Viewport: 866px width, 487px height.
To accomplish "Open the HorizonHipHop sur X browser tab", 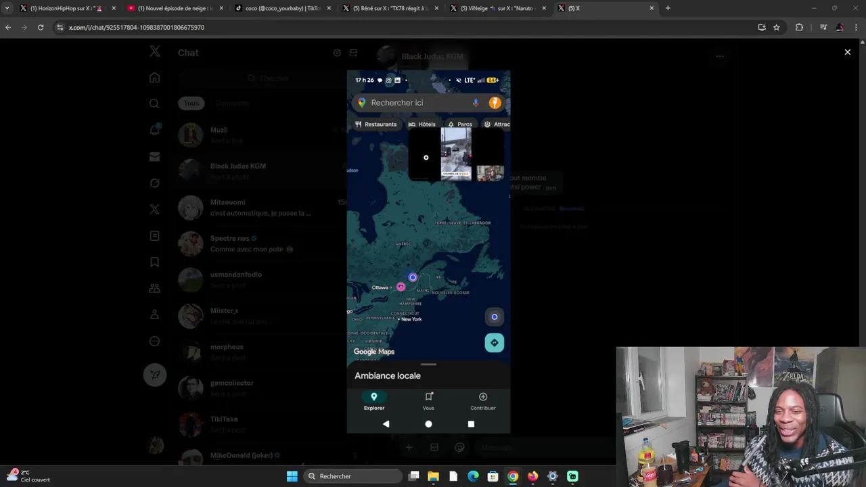I will [66, 8].
